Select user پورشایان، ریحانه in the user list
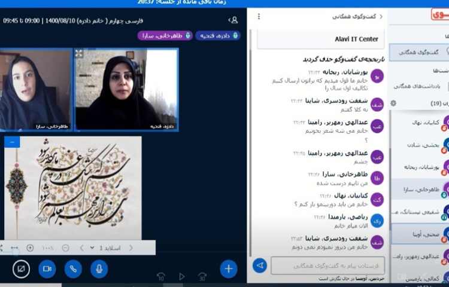The image size is (449, 287). click(x=420, y=167)
